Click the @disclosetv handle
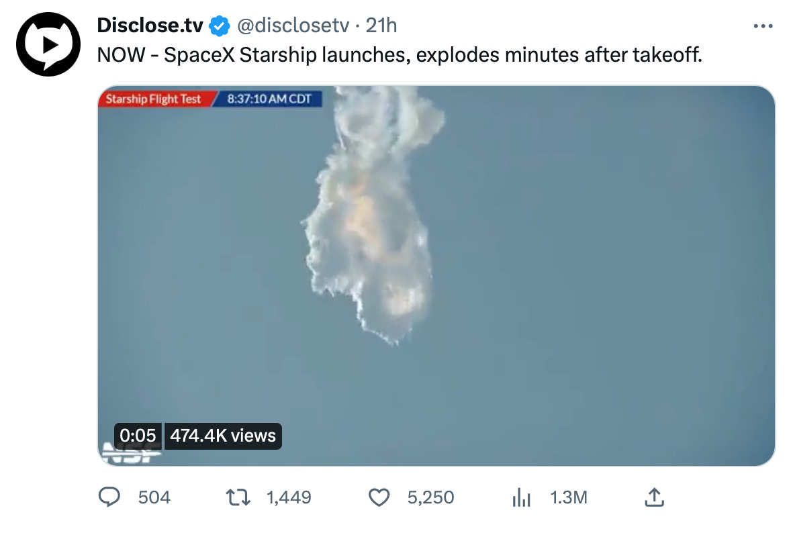This screenshot has height=537, width=795. (x=292, y=26)
